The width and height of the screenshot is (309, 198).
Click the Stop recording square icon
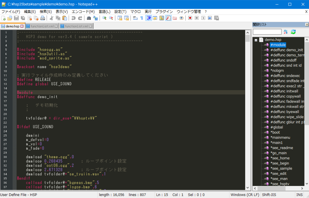tap(197, 18)
